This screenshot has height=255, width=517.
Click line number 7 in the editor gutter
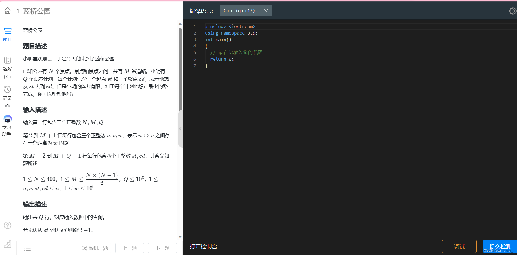195,66
